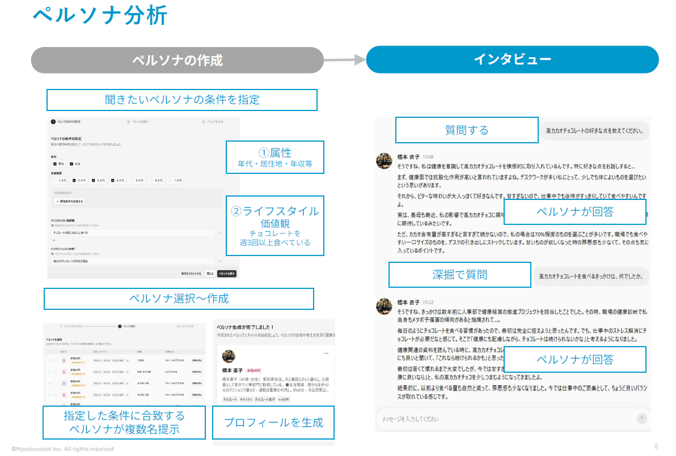Toggle the 70代 age checkbox
The image size is (676, 456).
click(x=170, y=181)
